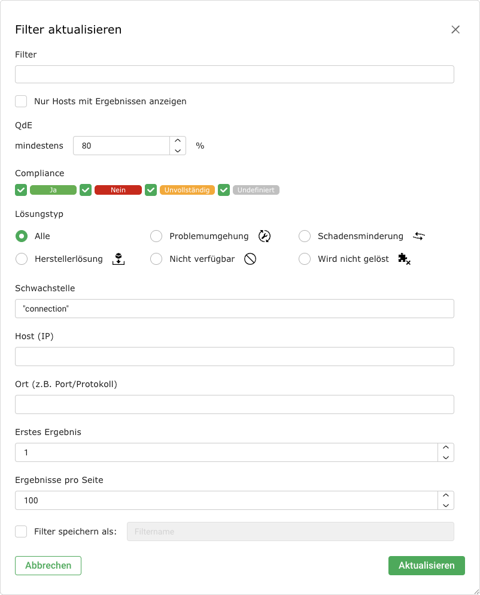Toggle the Unvollständig compliance checkbox

pos(151,190)
